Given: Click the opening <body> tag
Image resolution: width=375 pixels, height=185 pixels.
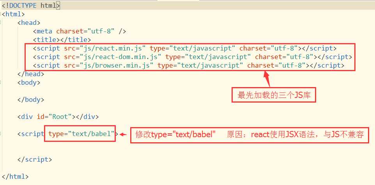Looking at the screenshot, I should tap(29, 82).
